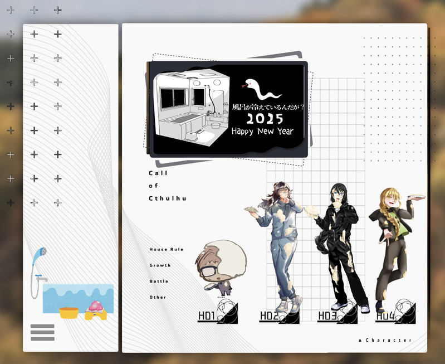Click the white snake graphic in banner
Image resolution: width=445 pixels, height=364 pixels.
point(262,89)
